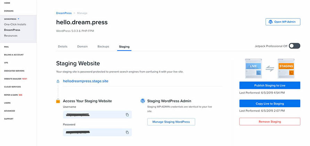The image size is (310, 146).
Task: Open Billing & Account section
Action: [x=14, y=55]
